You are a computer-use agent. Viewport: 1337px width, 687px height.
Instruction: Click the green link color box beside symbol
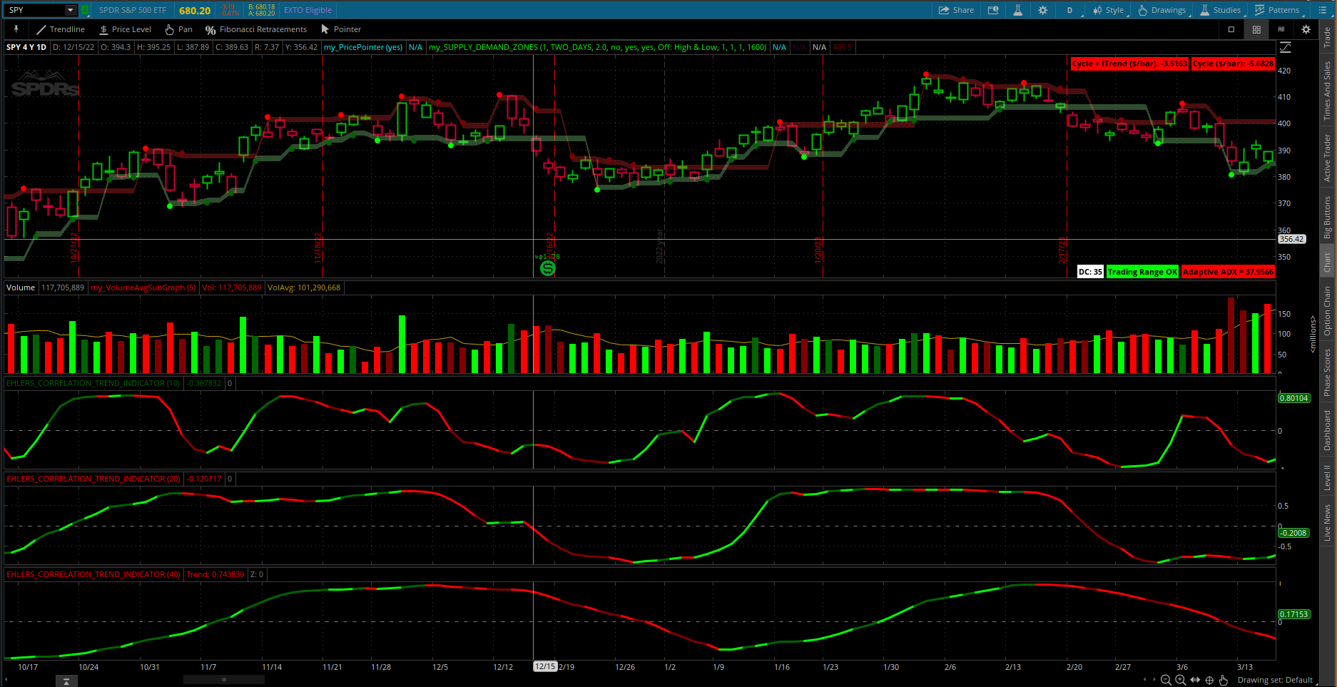coord(85,10)
